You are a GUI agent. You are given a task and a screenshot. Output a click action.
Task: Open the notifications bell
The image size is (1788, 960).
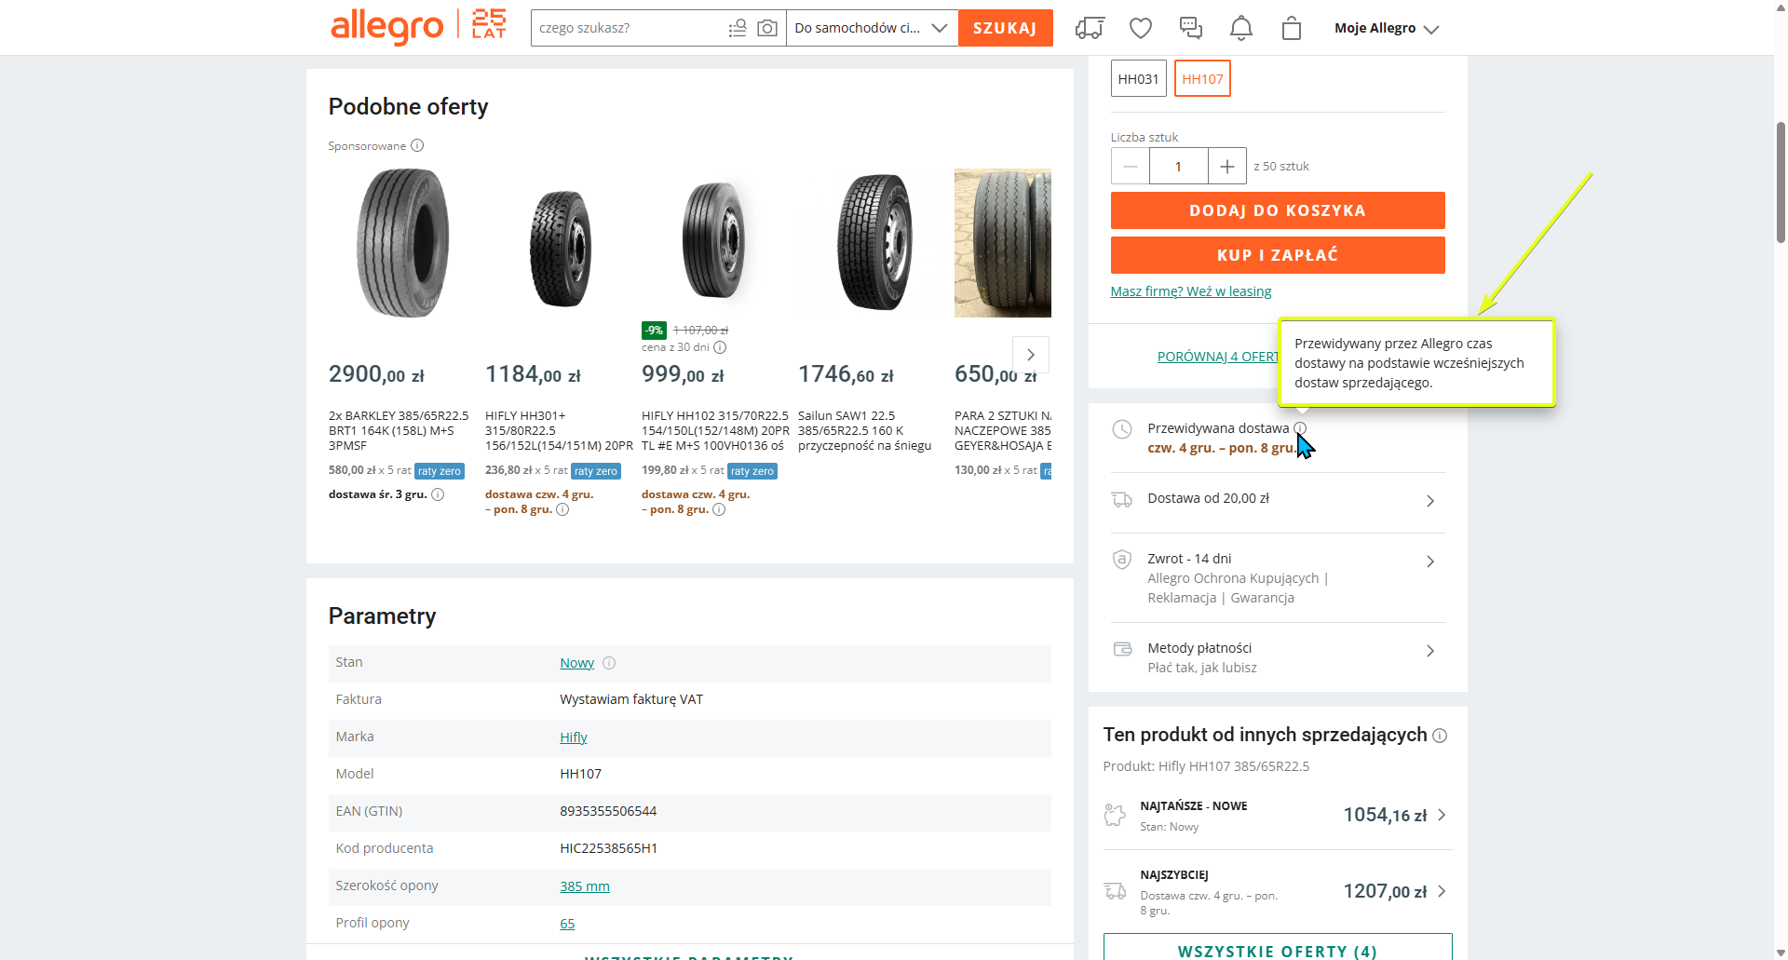tap(1240, 28)
